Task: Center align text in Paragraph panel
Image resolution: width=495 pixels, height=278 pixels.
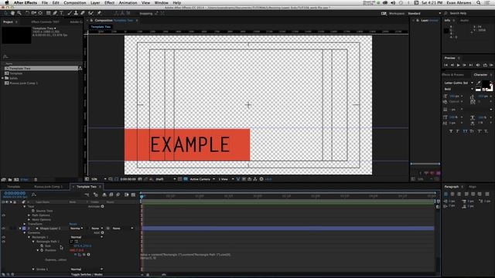Action: (452, 194)
